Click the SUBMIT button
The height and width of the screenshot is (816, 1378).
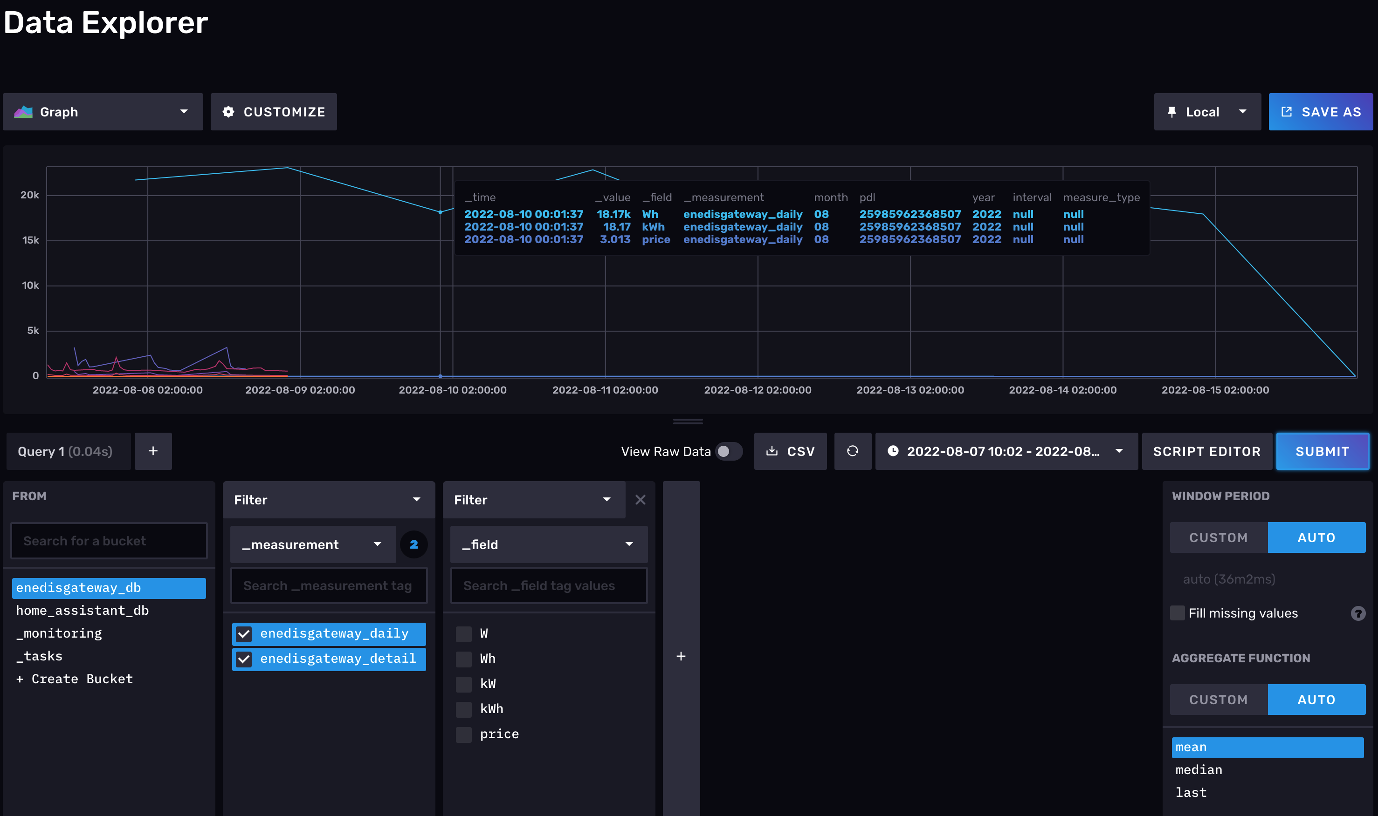click(1323, 451)
